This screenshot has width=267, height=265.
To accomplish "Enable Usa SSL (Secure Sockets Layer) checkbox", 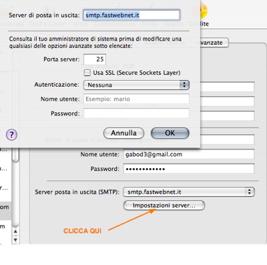I will tap(87, 73).
